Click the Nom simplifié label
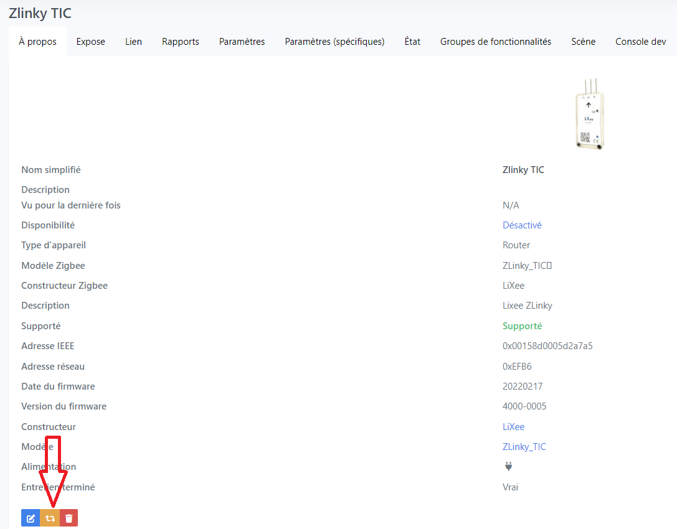 (x=51, y=170)
